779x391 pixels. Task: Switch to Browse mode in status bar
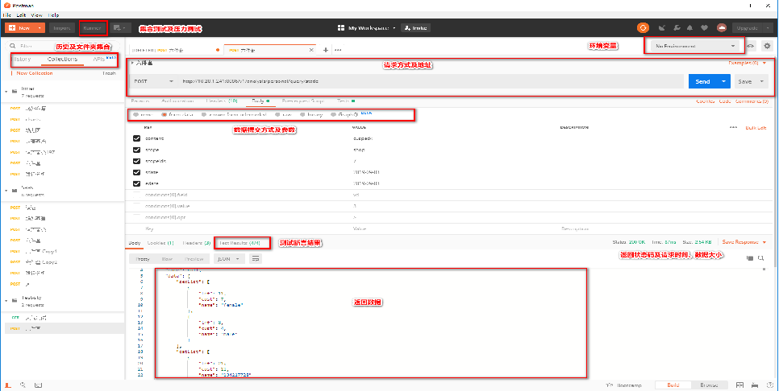709,385
